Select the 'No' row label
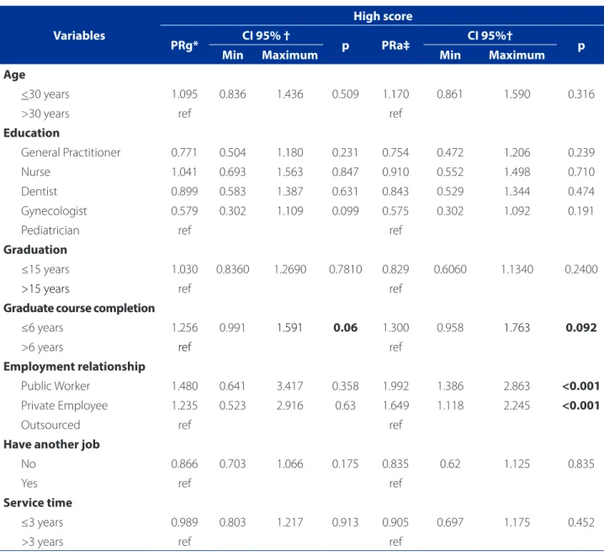This screenshot has width=604, height=556. coord(29,464)
